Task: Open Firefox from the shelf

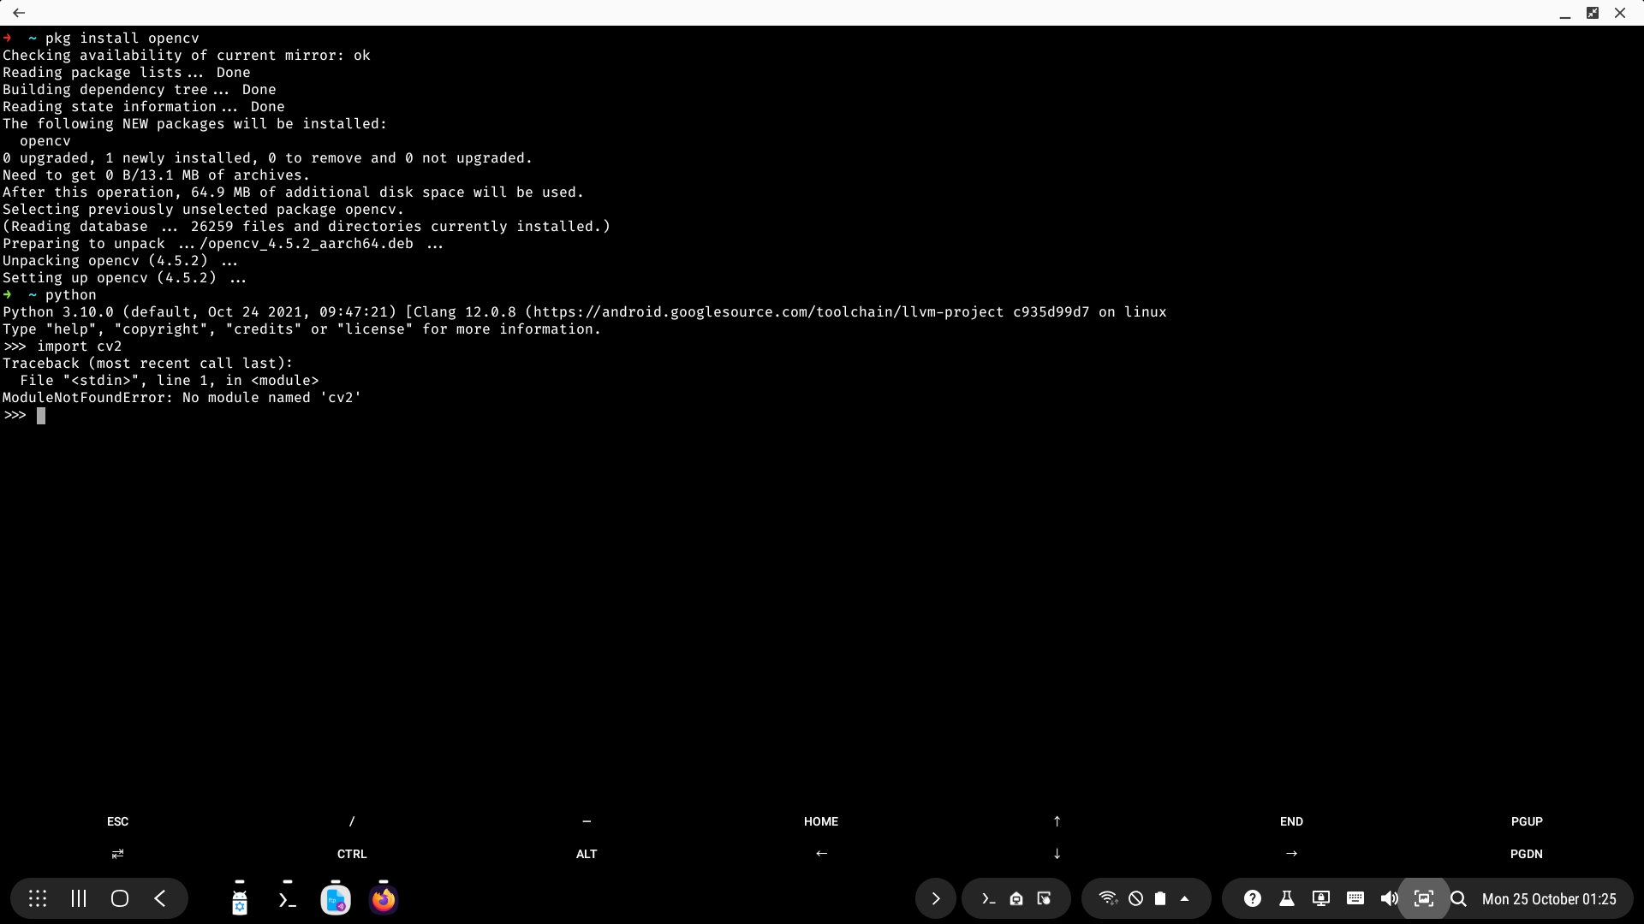Action: coord(383,898)
